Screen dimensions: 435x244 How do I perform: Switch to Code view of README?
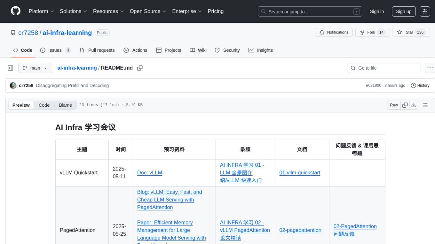(x=44, y=105)
